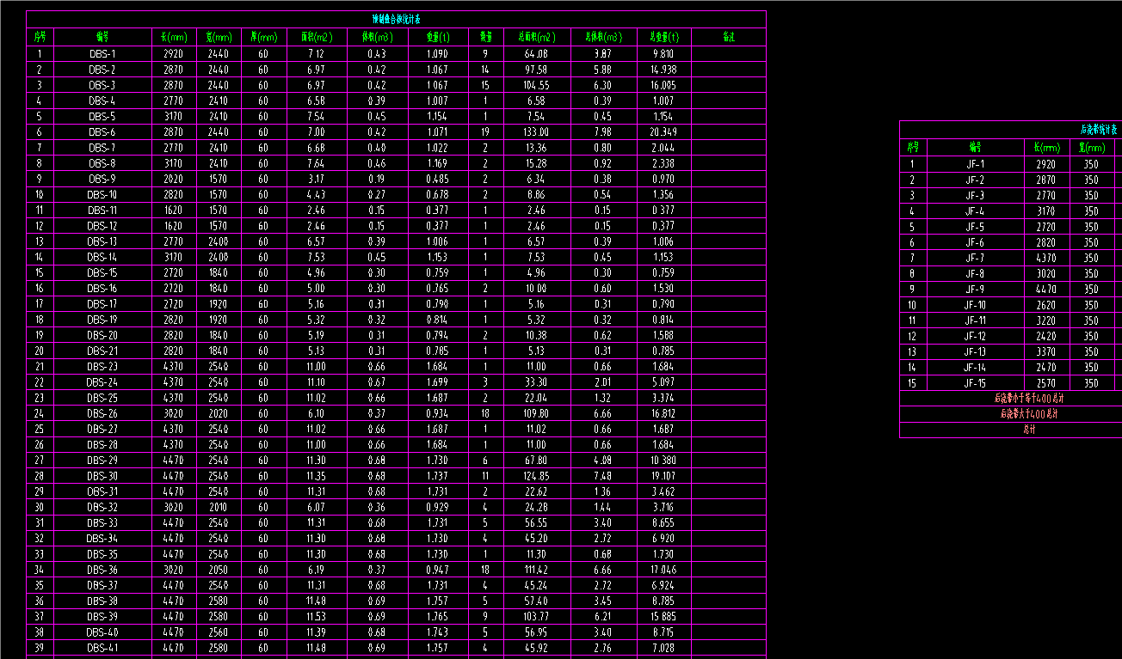This screenshot has width=1122, height=659.
Task: Select the DBS-30 label cell
Action: pos(102,476)
